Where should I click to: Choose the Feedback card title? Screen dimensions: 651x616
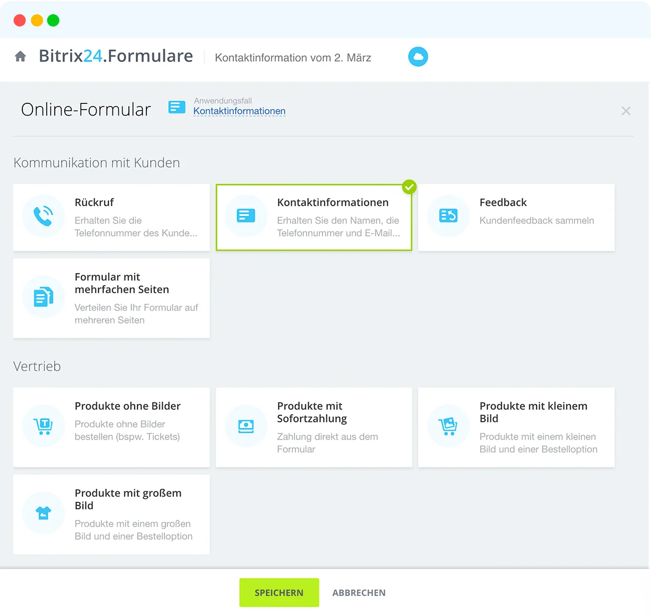503,203
